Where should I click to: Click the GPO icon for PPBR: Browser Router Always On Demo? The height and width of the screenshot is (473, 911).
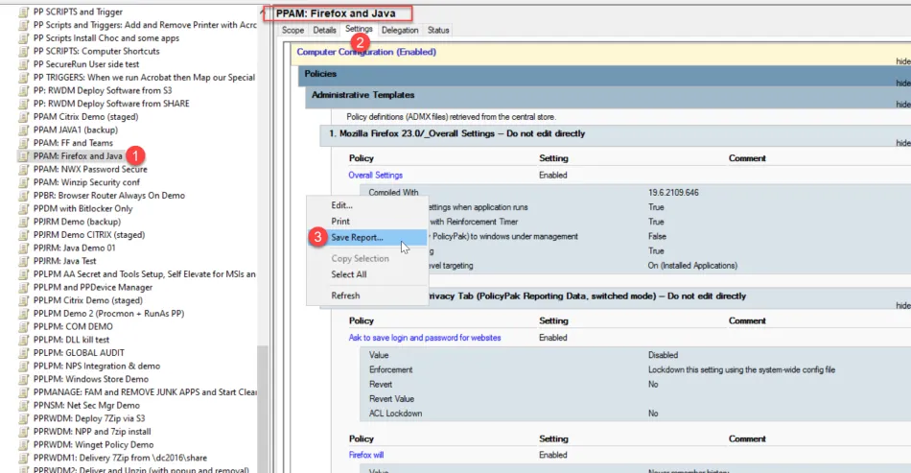24,195
